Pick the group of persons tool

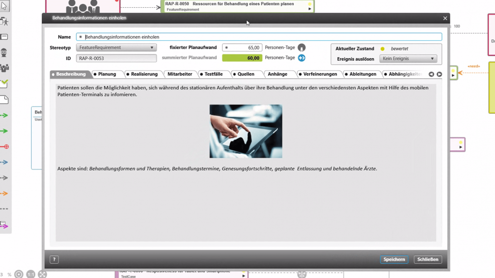click(4, 68)
